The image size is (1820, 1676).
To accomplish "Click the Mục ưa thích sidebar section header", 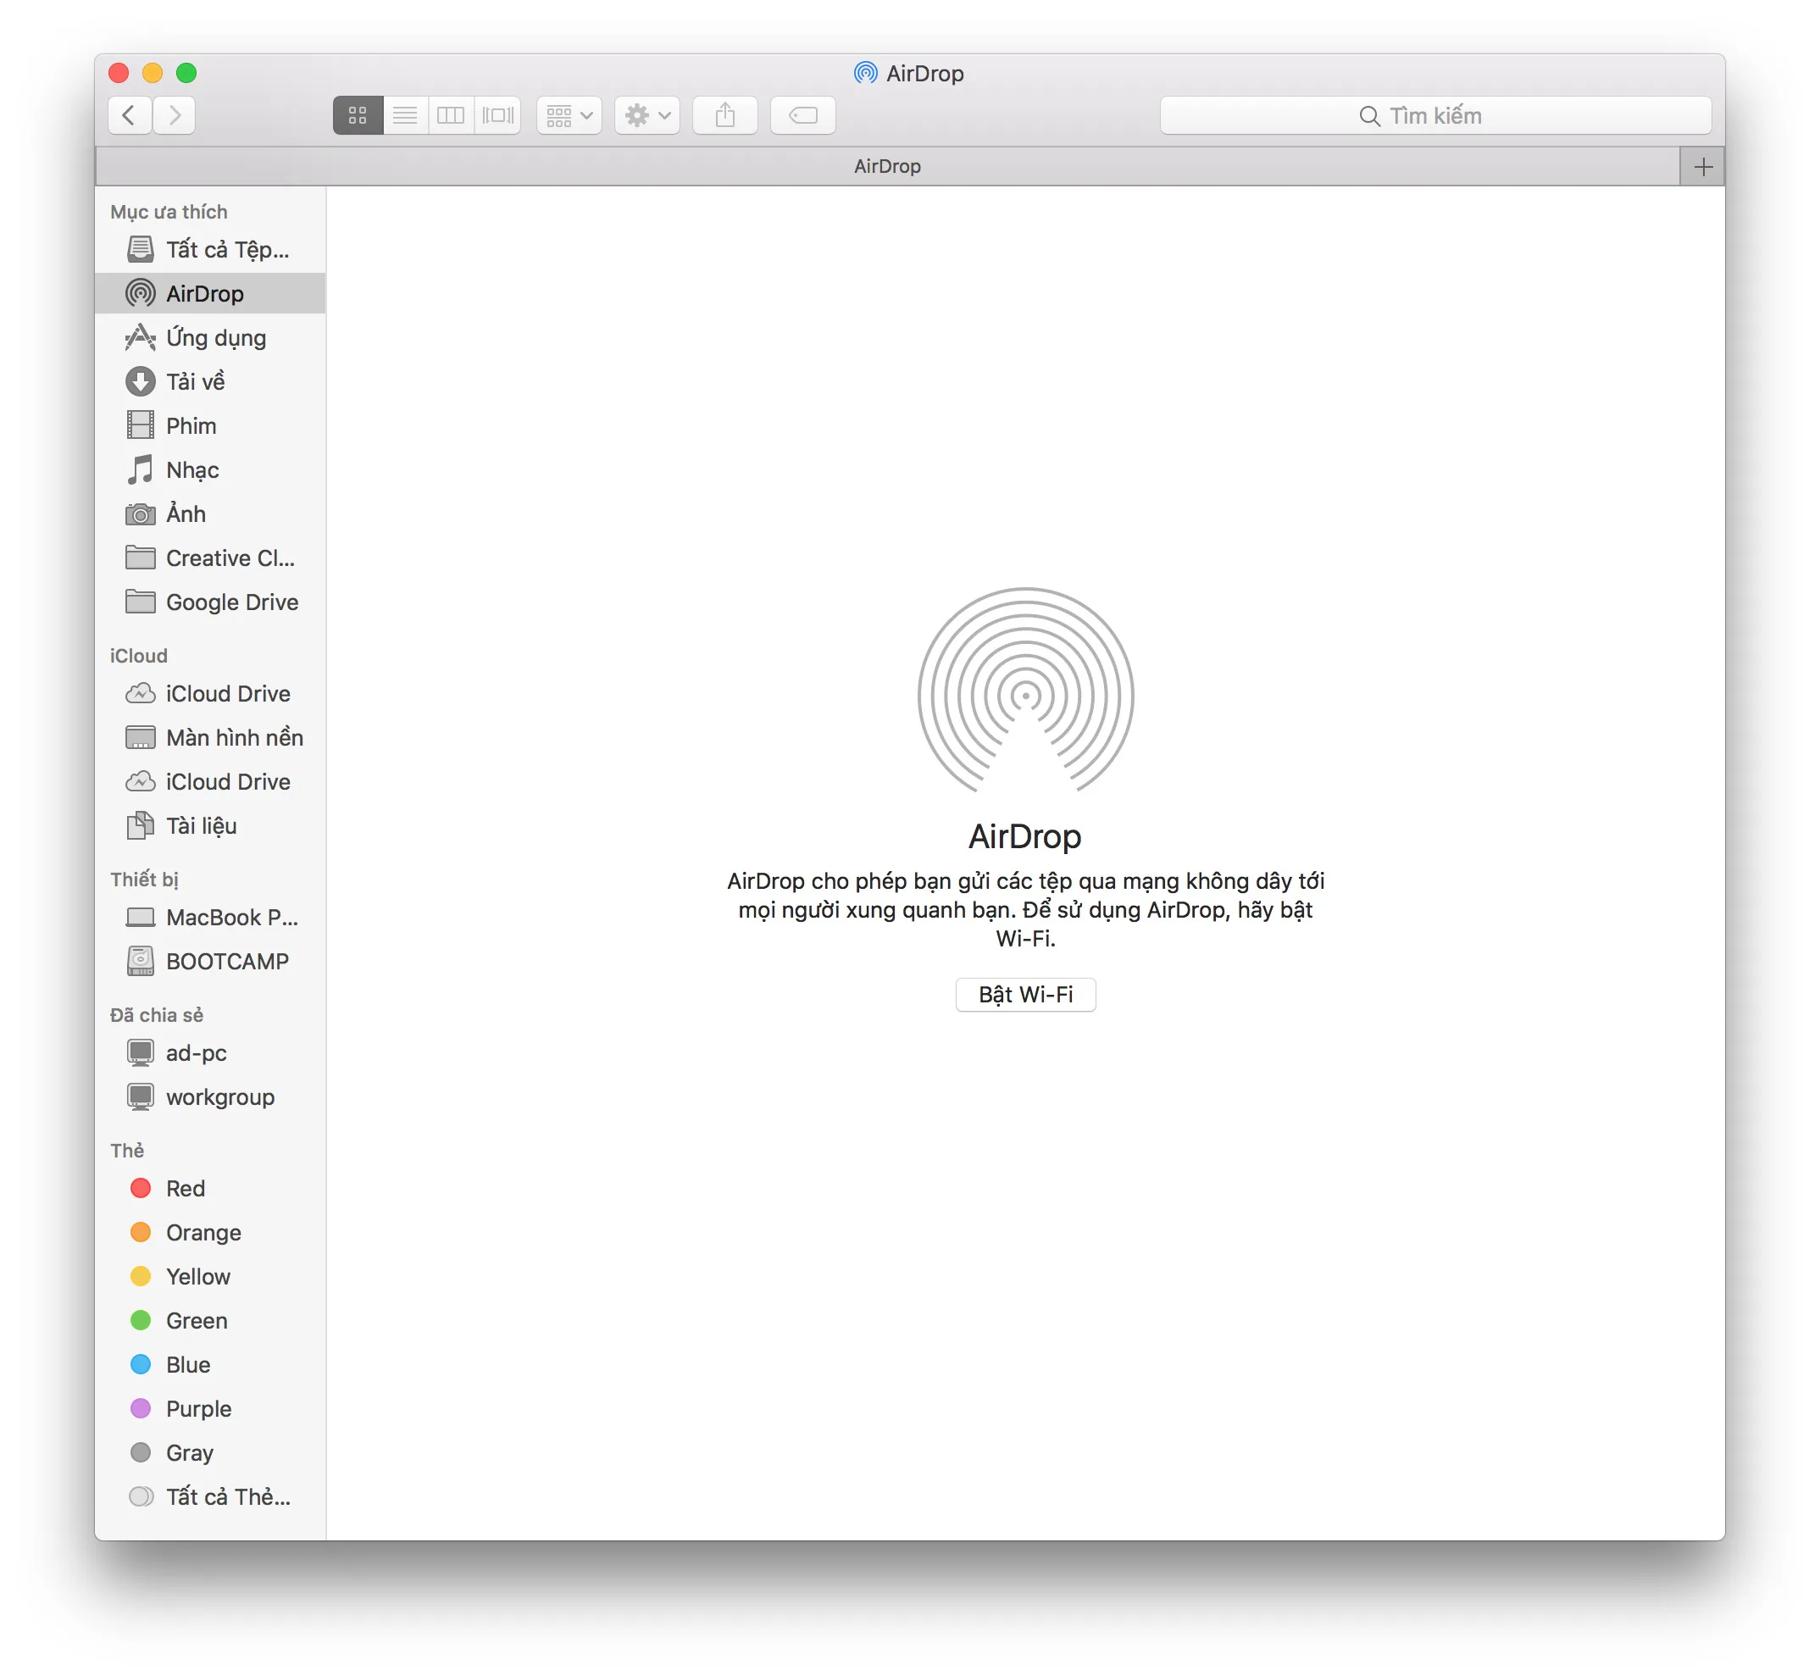I will tap(169, 211).
